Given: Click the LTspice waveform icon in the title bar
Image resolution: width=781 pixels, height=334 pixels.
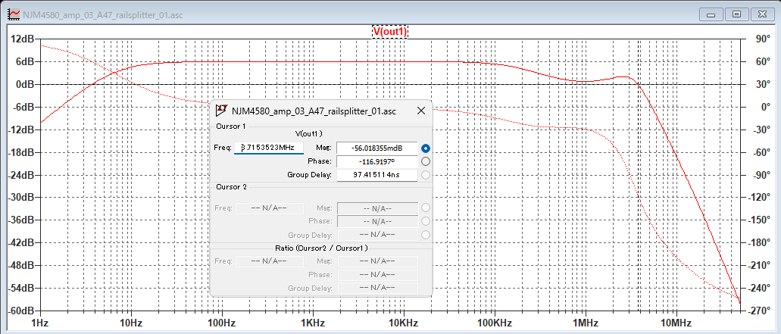Looking at the screenshot, I should click(x=12, y=14).
